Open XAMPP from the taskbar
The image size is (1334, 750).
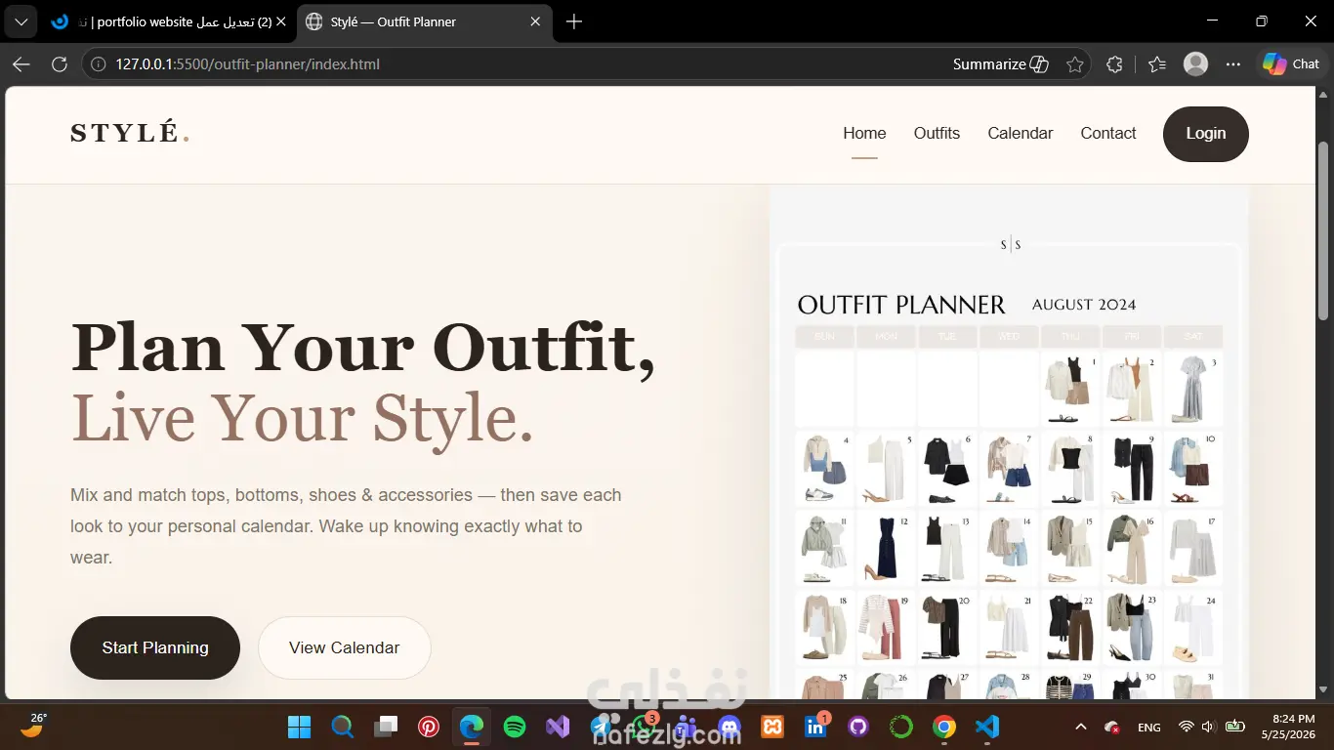772,727
